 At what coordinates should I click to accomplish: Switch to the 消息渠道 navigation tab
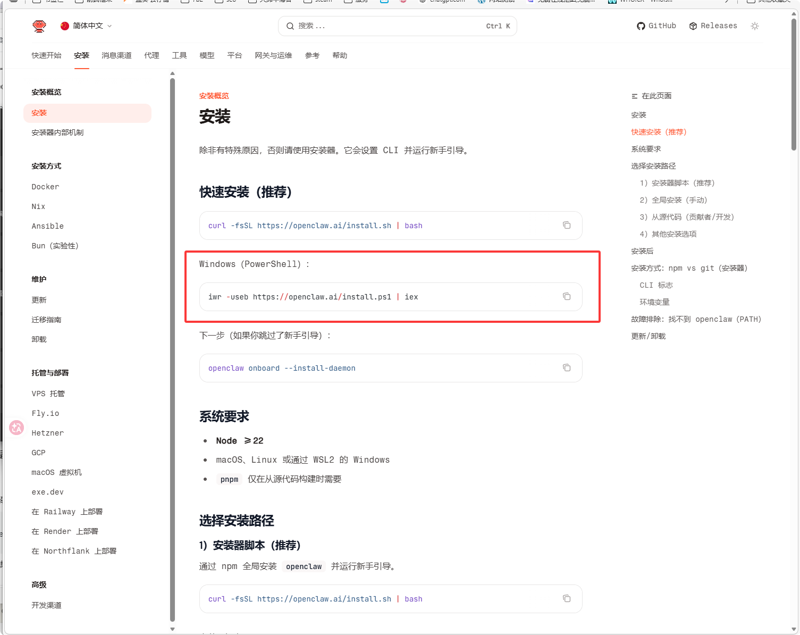point(116,55)
